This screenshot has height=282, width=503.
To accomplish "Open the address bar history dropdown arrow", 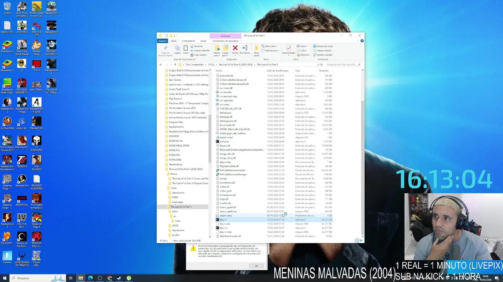I will 317,65.
